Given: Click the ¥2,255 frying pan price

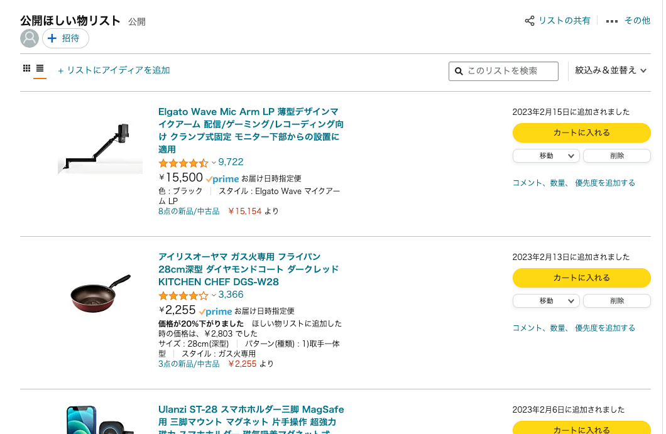Looking at the screenshot, I should point(177,310).
